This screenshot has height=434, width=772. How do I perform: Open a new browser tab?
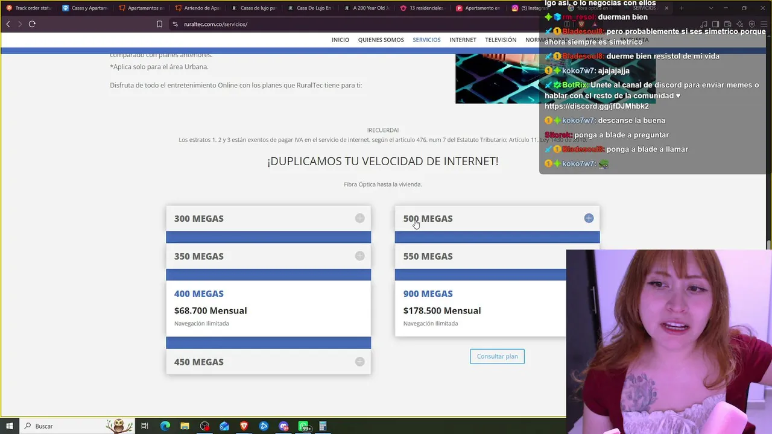point(682,8)
